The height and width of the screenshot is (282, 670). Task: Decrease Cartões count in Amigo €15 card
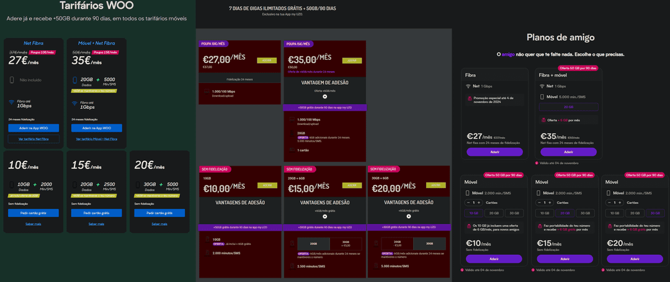pos(539,203)
